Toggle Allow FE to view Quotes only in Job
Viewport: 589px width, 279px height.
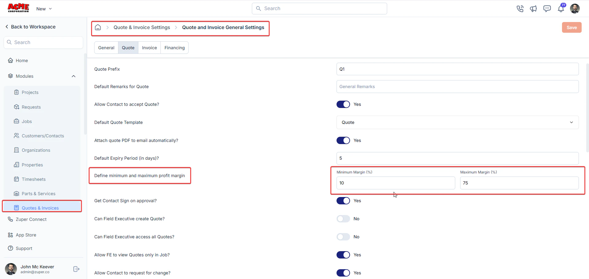[343, 255]
